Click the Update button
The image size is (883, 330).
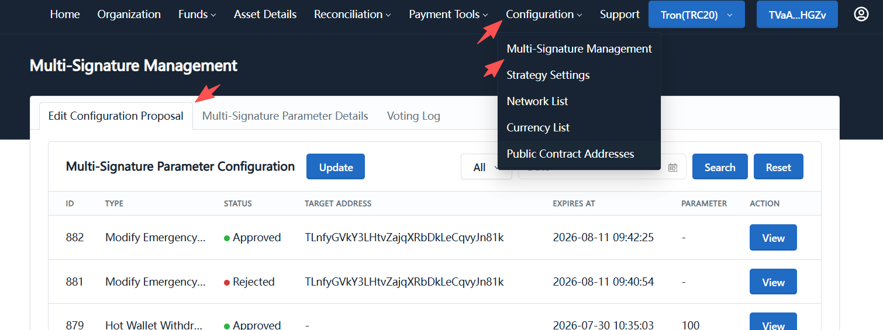(336, 166)
